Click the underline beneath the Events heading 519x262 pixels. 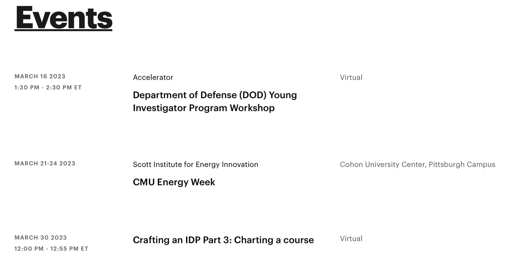tap(63, 30)
